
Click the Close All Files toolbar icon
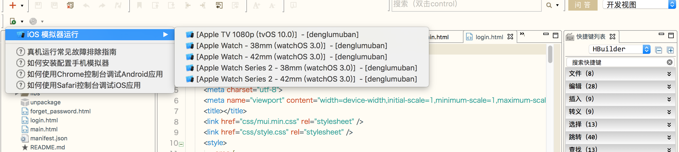pyautogui.click(x=70, y=5)
